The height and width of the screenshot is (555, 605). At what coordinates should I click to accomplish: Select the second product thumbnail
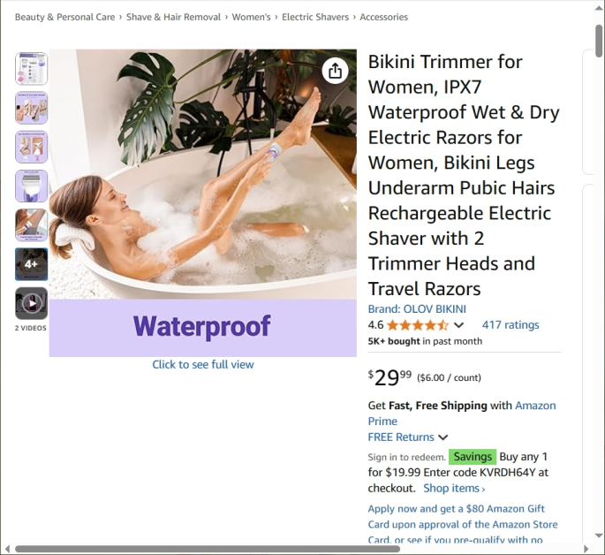coord(31,108)
